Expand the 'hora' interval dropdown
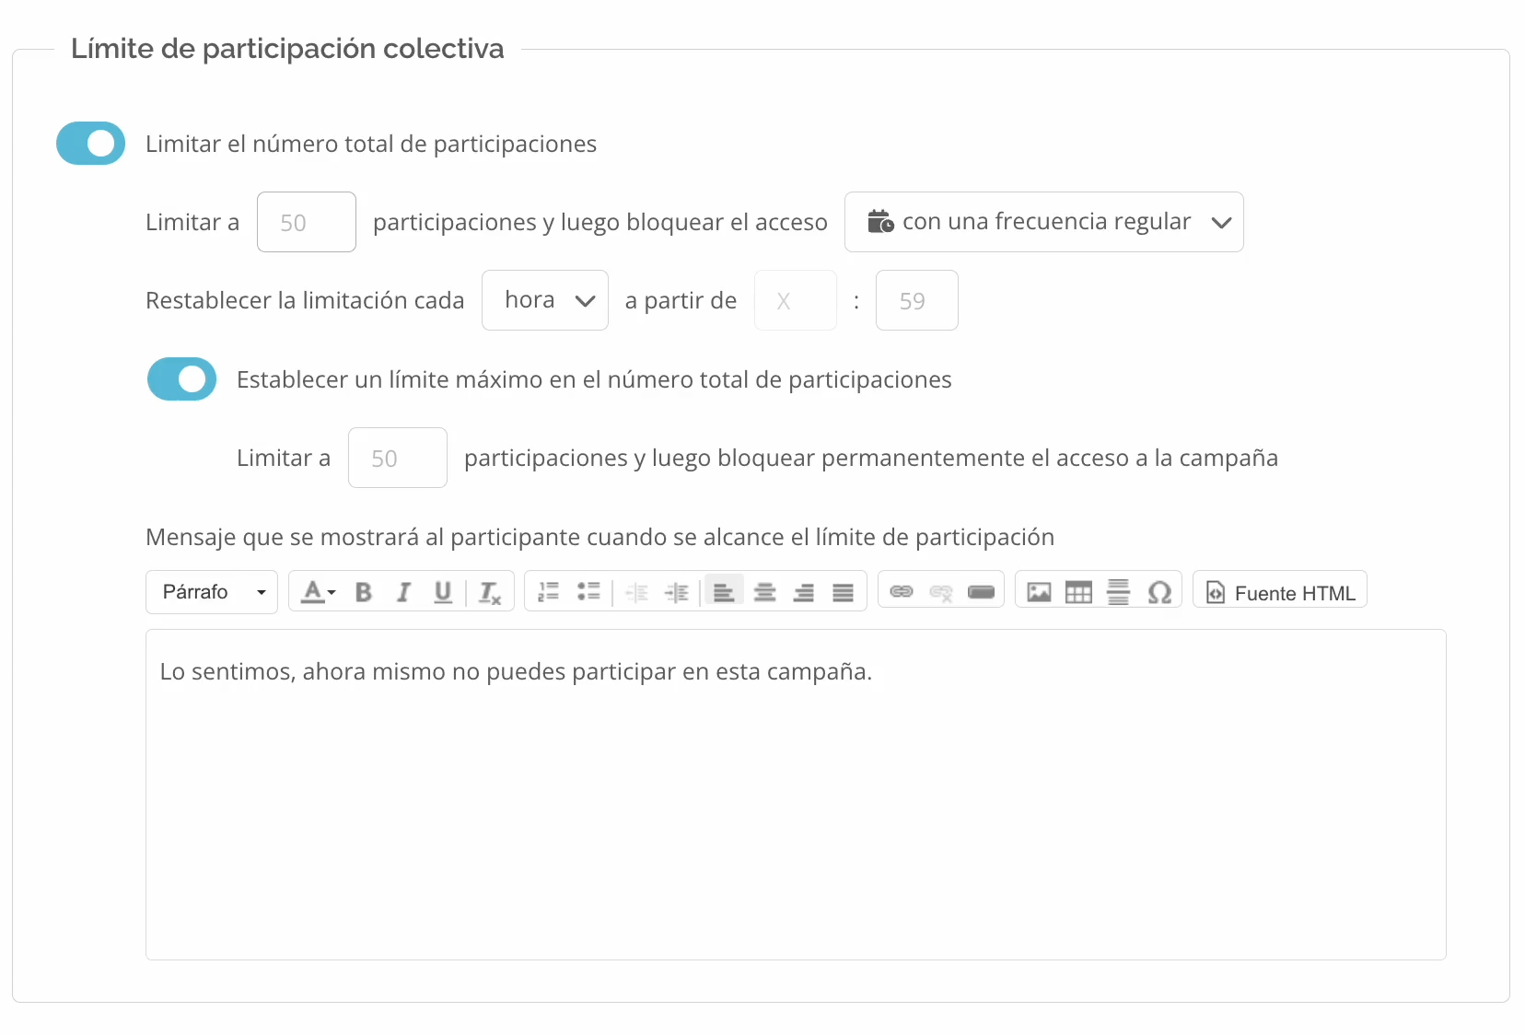 tap(545, 300)
